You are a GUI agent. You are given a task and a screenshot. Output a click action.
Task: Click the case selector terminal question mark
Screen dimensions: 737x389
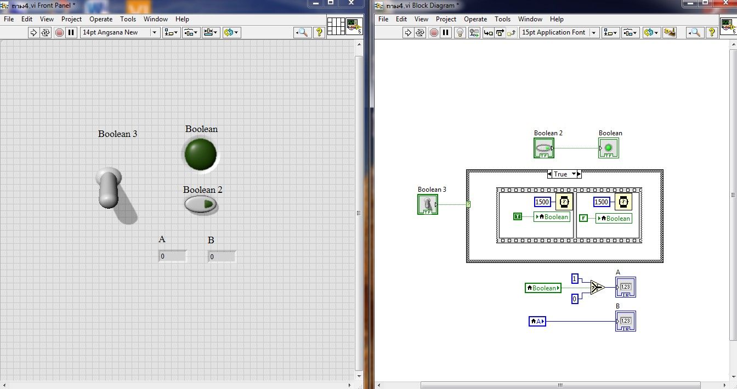(469, 204)
